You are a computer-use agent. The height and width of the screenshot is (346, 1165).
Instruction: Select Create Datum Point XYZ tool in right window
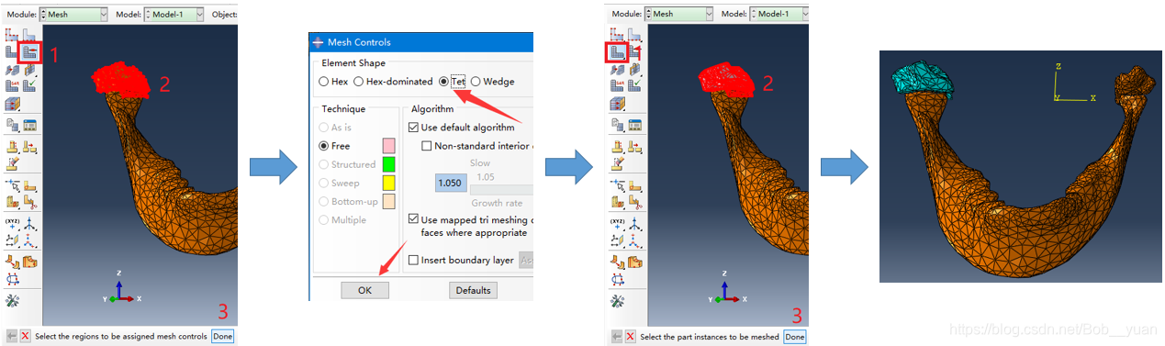tap(617, 223)
